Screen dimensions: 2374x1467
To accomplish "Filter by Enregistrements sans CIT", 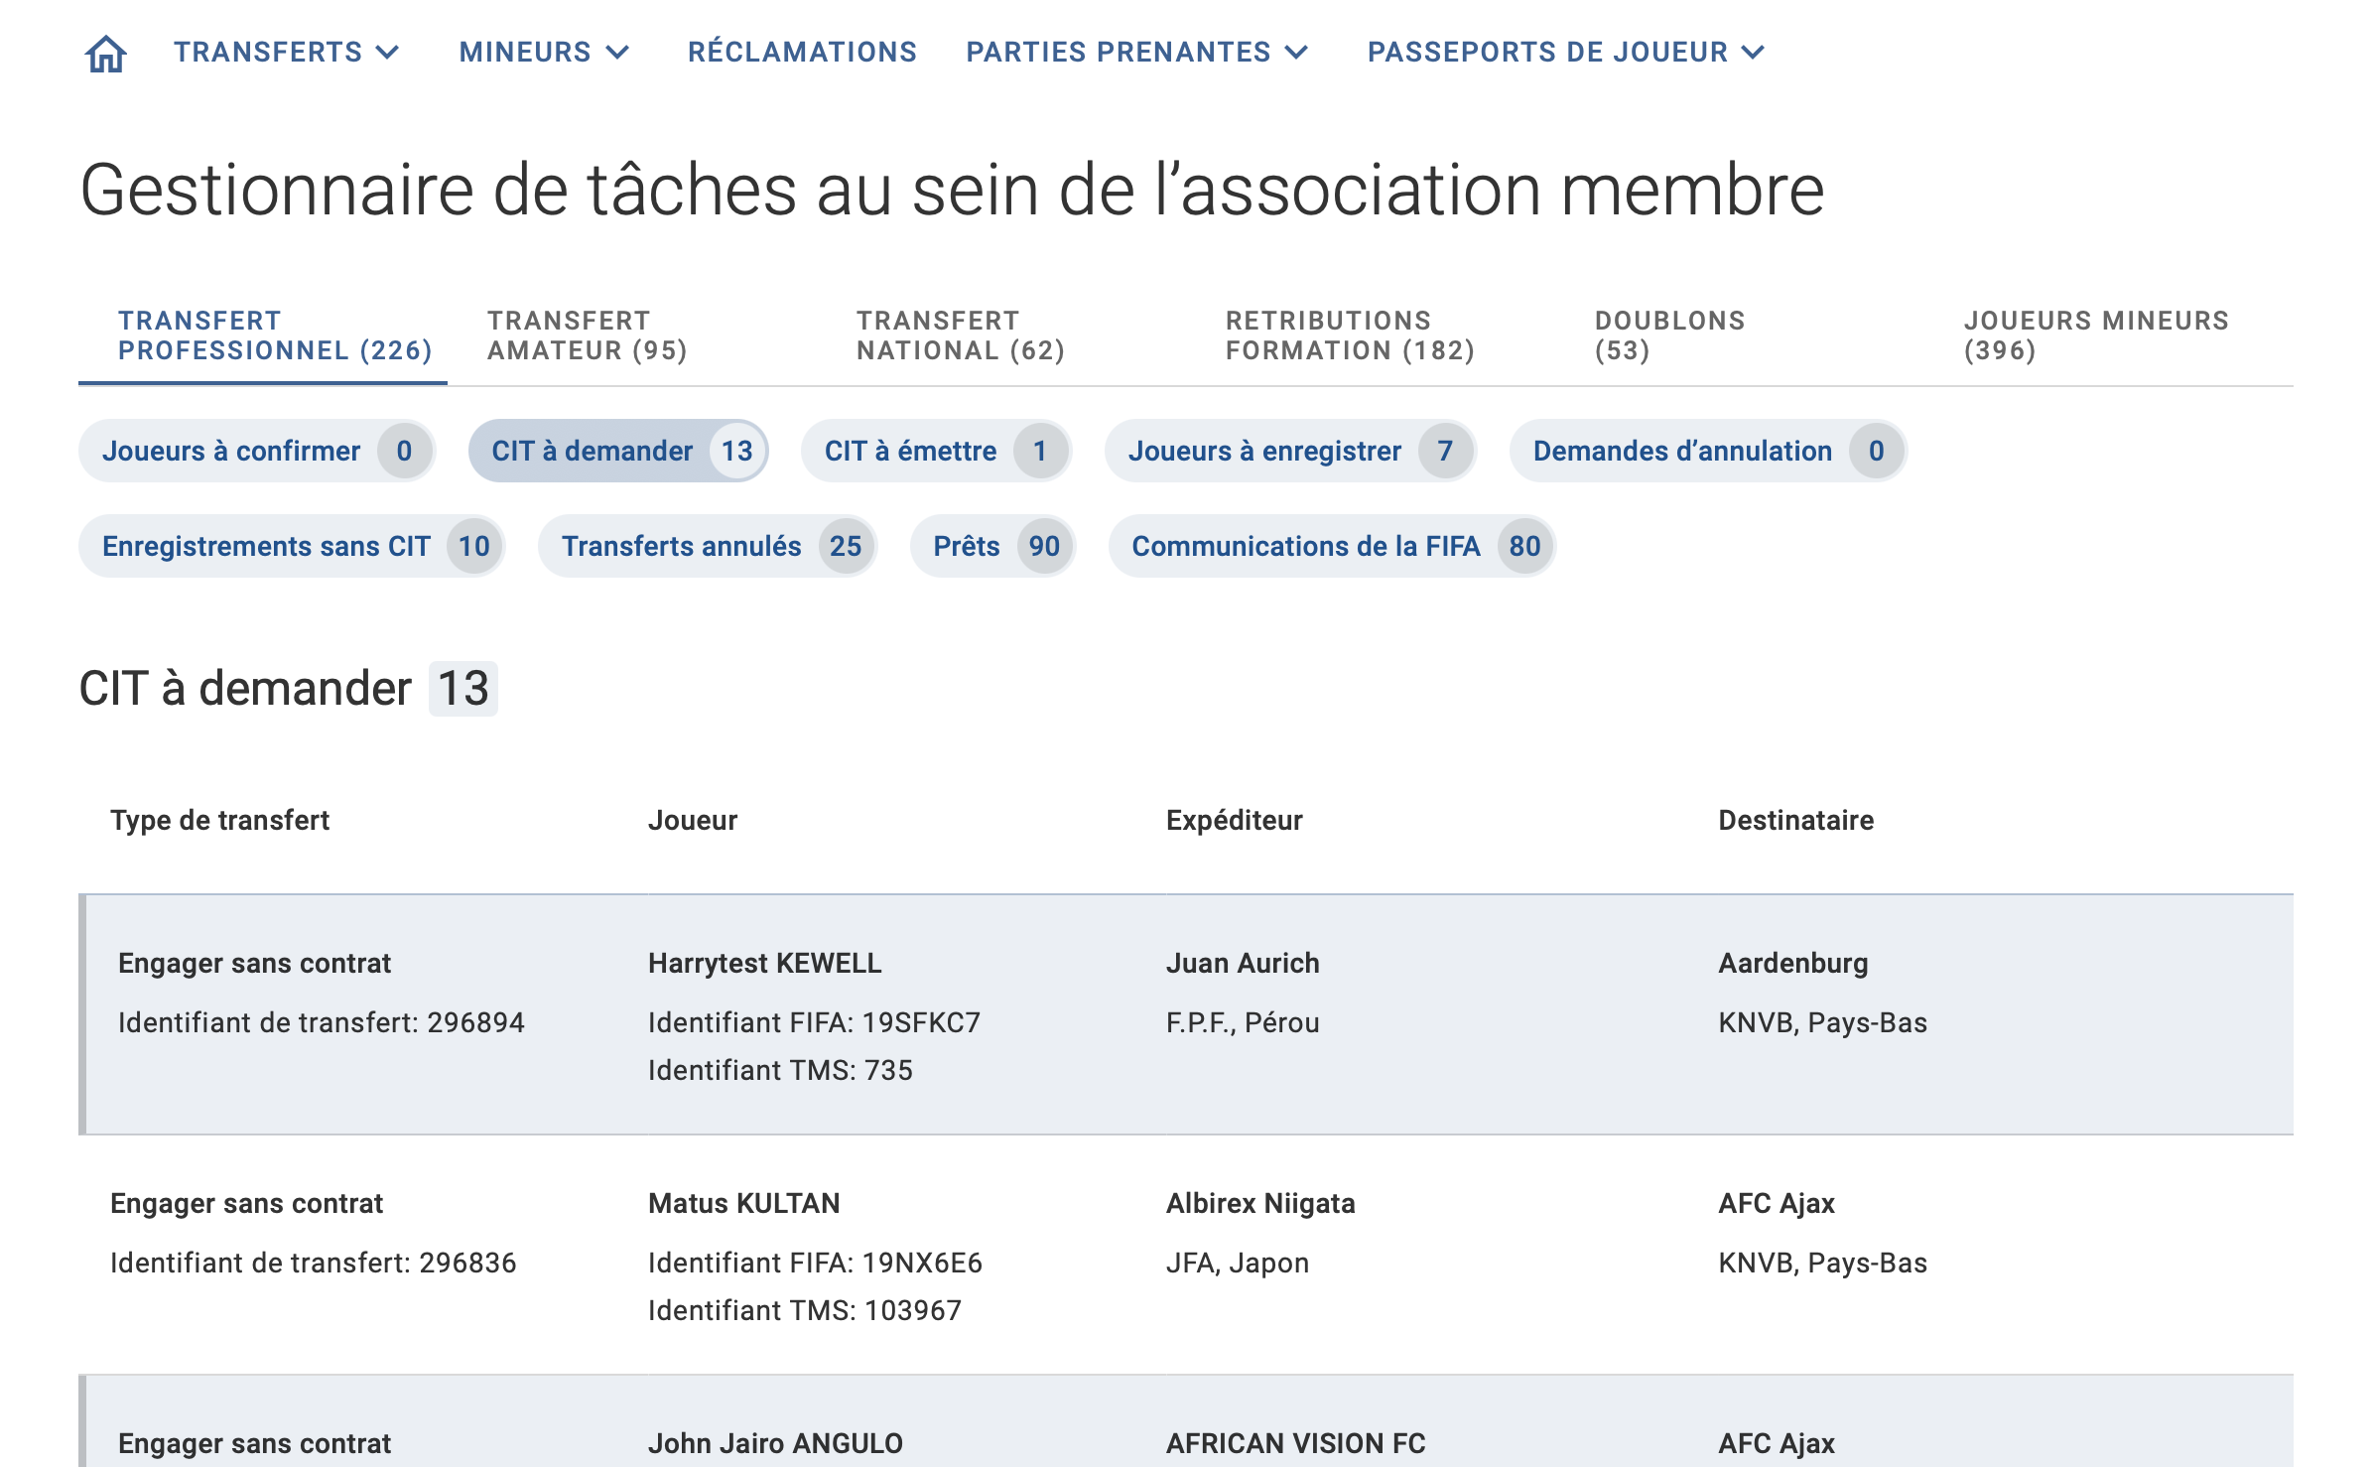I will click(x=292, y=546).
